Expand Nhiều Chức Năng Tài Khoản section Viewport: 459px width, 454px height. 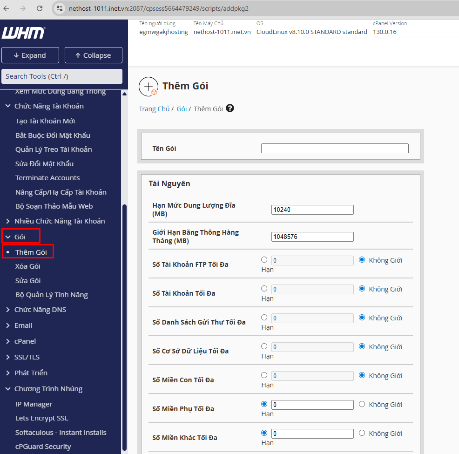click(x=8, y=221)
